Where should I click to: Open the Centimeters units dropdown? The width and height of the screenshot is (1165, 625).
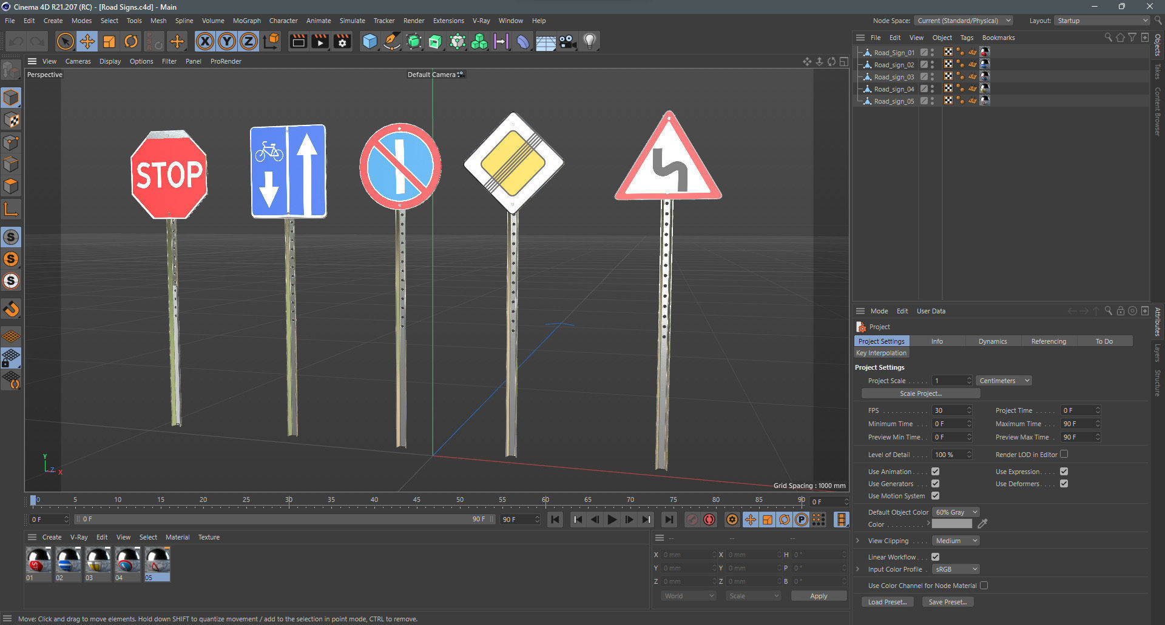click(x=1003, y=380)
